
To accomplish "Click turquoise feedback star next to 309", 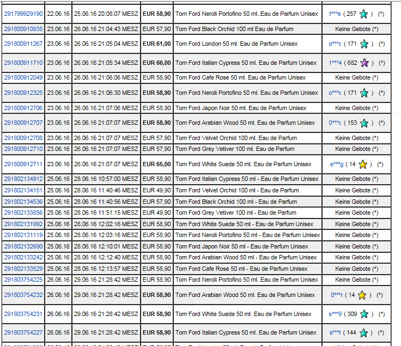I will coord(364,314).
